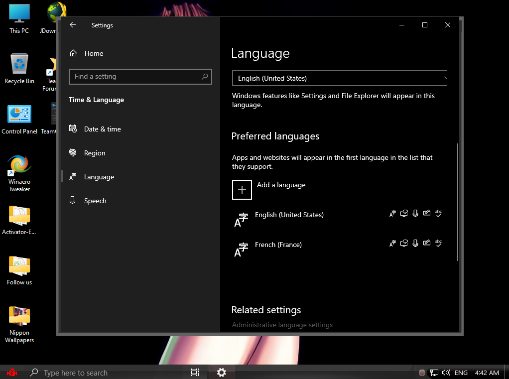The image size is (509, 379).
Task: Click the plus icon to add a language
Action: click(242, 190)
